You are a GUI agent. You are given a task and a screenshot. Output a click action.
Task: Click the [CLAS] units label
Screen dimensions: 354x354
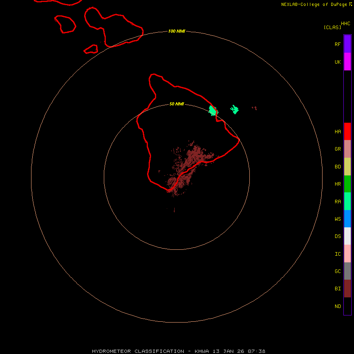(x=332, y=27)
